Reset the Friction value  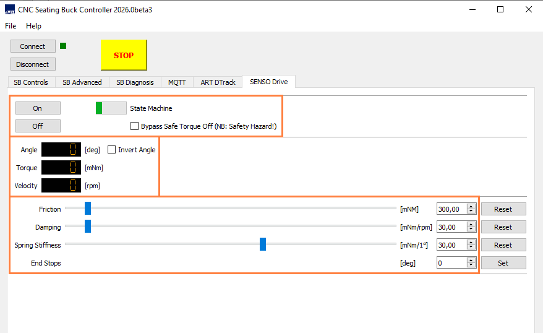[x=503, y=209]
